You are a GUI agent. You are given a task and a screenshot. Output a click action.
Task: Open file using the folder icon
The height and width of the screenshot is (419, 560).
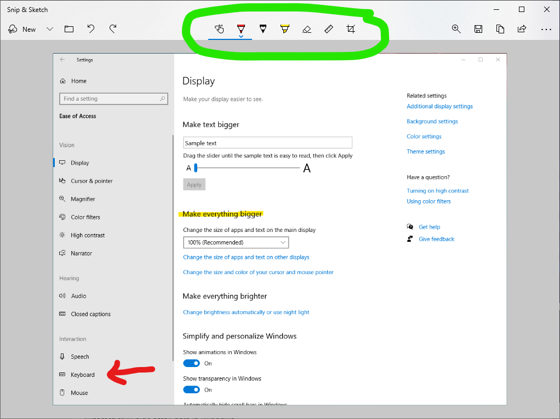tap(69, 29)
